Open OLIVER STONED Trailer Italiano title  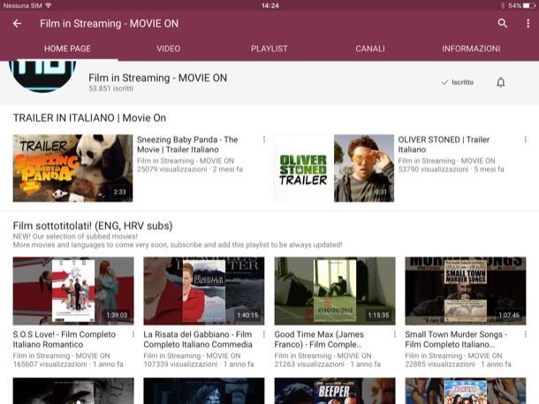coord(444,144)
